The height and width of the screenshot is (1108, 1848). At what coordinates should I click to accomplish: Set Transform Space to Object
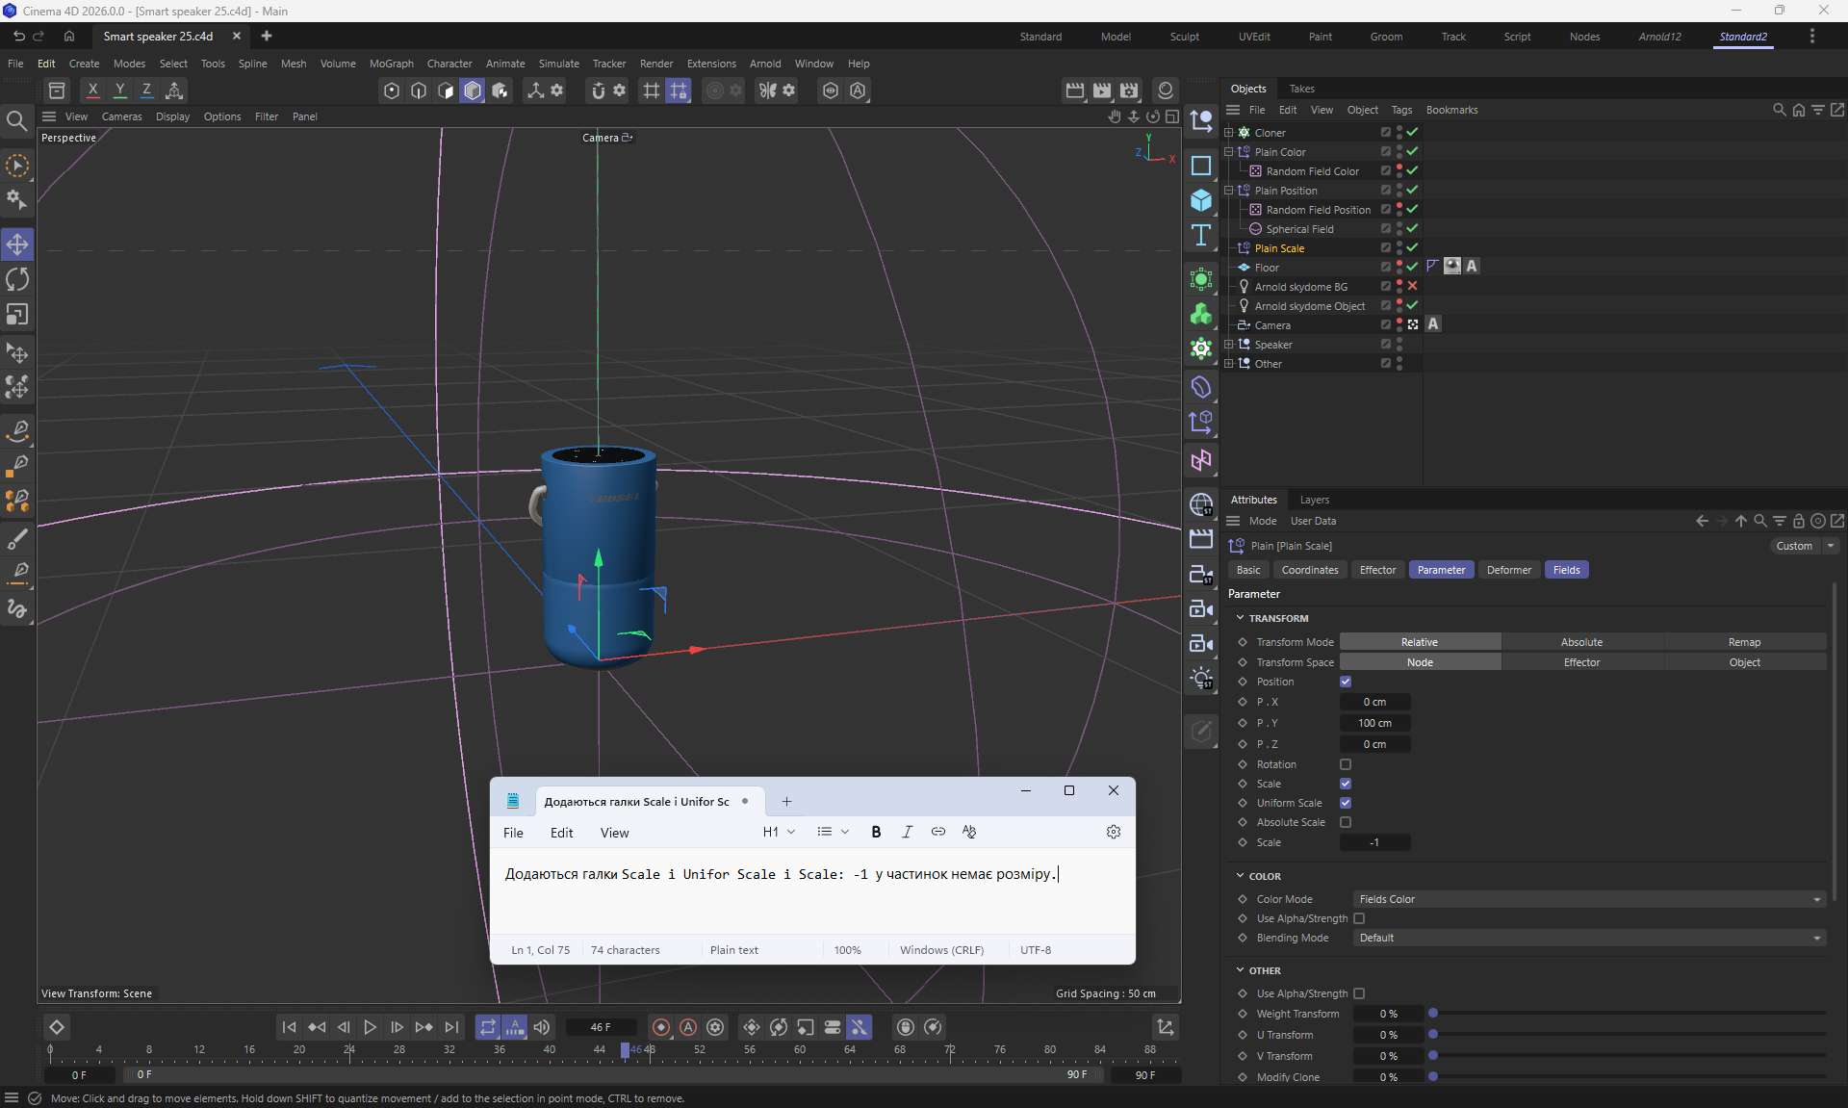(1744, 662)
